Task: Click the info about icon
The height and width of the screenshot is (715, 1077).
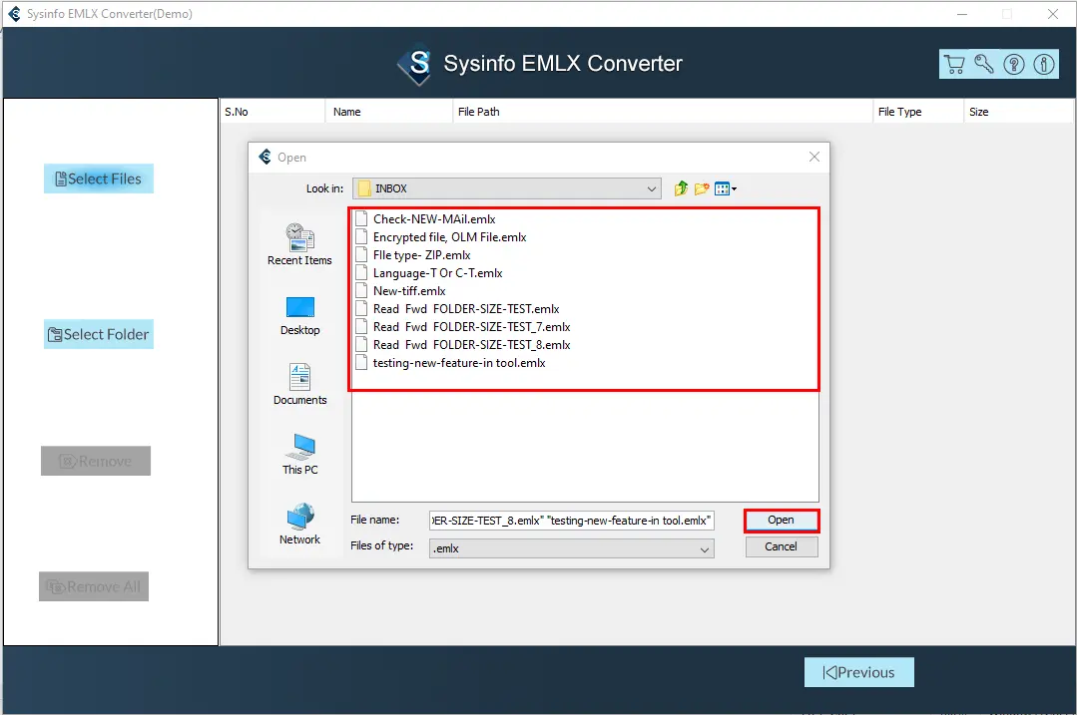Action: 1044,64
